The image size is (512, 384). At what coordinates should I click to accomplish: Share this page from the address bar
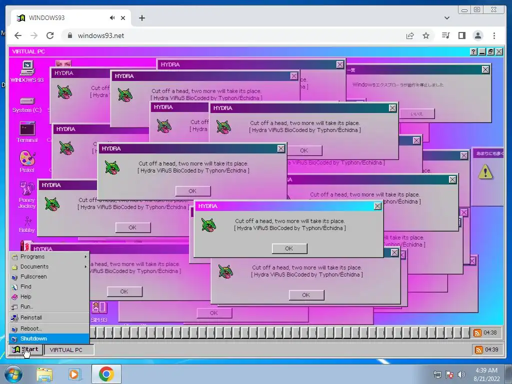coord(410,35)
